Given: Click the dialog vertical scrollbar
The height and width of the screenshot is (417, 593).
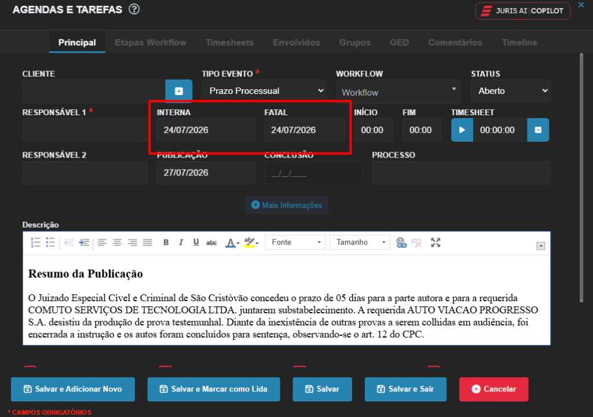Looking at the screenshot, I should click(581, 178).
